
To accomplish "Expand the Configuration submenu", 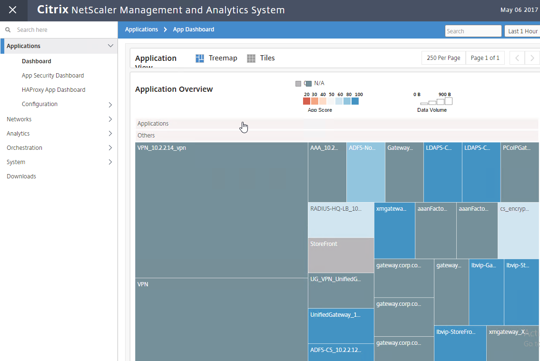I will [110, 105].
